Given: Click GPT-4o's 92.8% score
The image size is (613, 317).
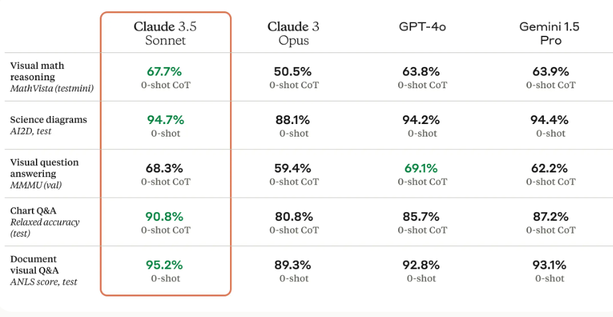Looking at the screenshot, I should [422, 265].
